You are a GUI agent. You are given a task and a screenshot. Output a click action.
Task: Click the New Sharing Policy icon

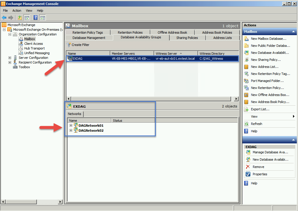point(246,60)
